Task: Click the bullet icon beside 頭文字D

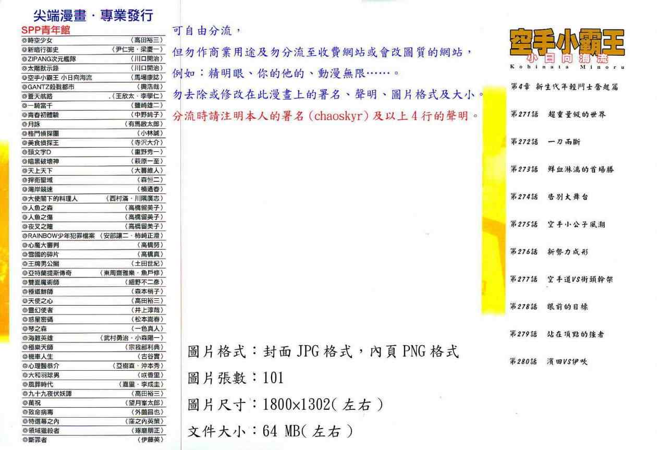Action: (25, 152)
